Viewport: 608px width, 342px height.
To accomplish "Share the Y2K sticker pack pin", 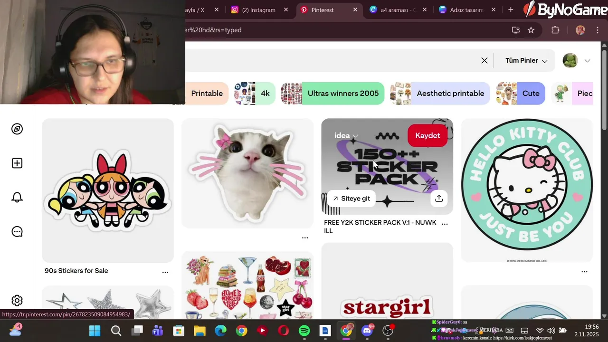I will pos(439,199).
